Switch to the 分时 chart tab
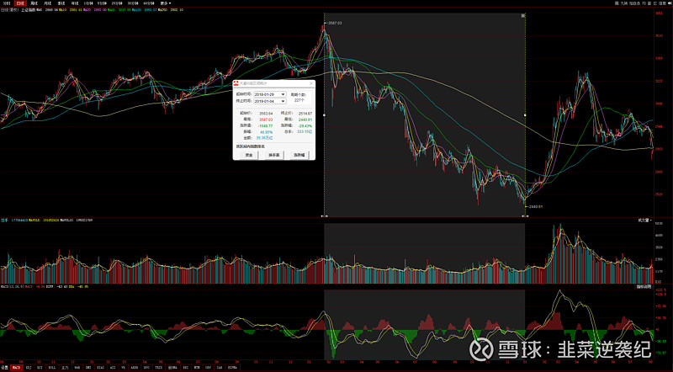This screenshot has width=673, height=372. pyautogui.click(x=6, y=3)
